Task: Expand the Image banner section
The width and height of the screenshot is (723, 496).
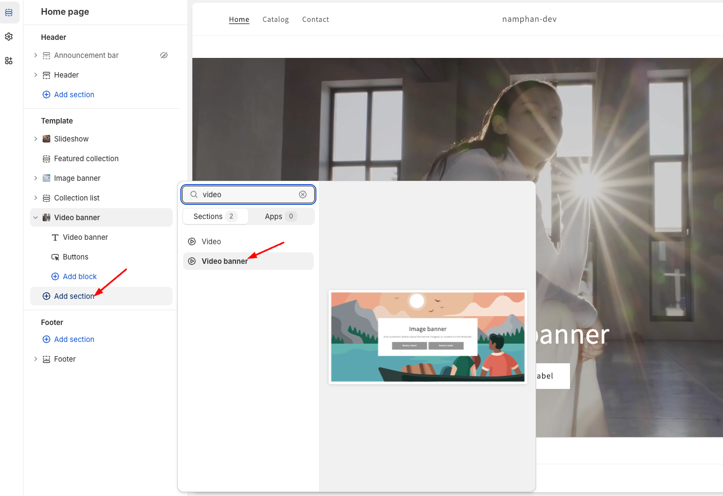Action: (35, 178)
